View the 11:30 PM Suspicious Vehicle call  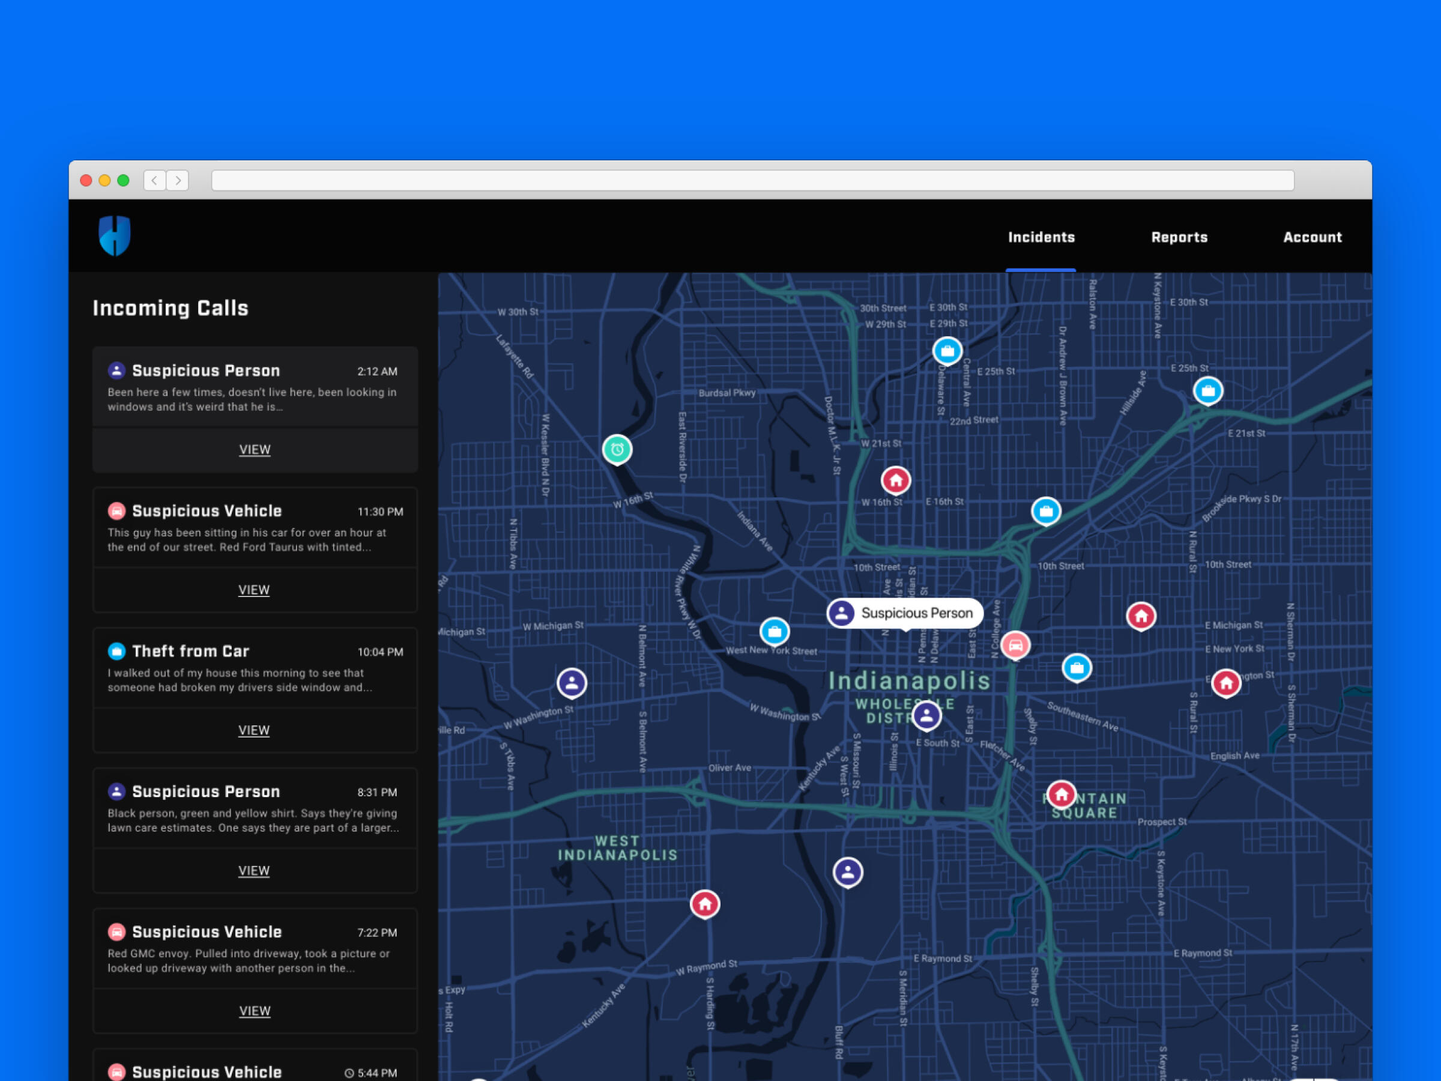click(254, 590)
